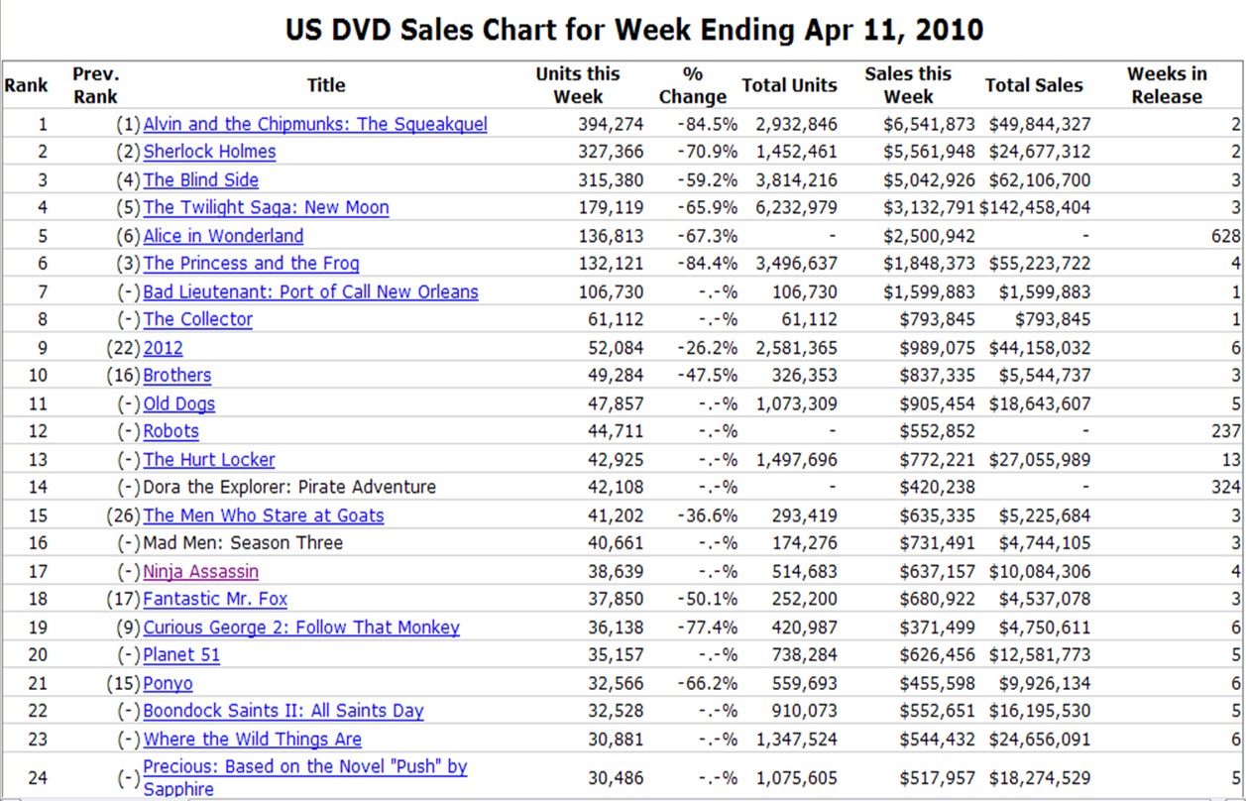Screen dimensions: 1246x801
Task: Open Bad Lieutenant: Port of Call New Orleans
Action: pyautogui.click(x=310, y=292)
